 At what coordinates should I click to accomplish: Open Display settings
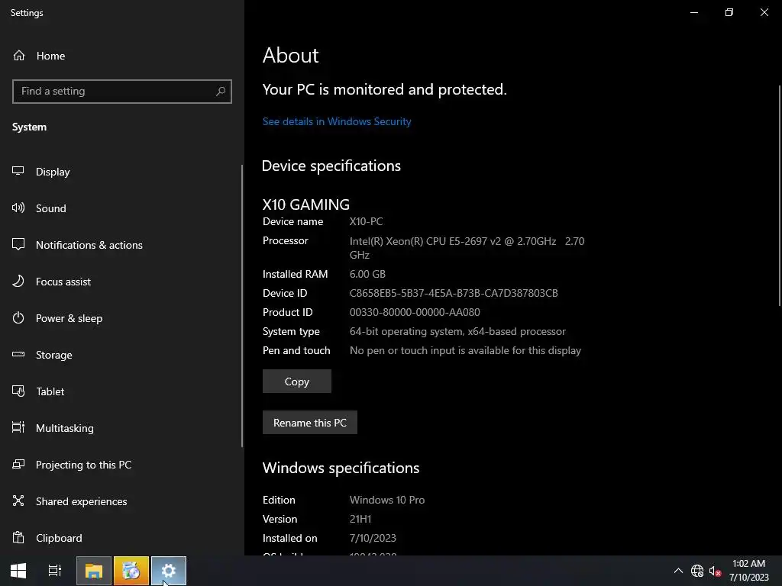53,172
